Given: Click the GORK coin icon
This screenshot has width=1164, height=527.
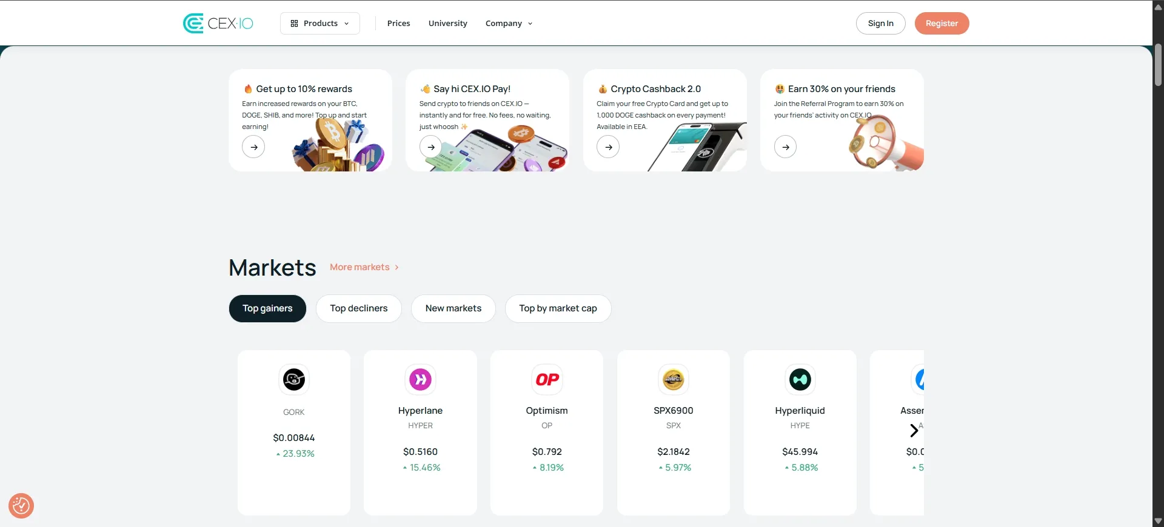Looking at the screenshot, I should click(294, 379).
